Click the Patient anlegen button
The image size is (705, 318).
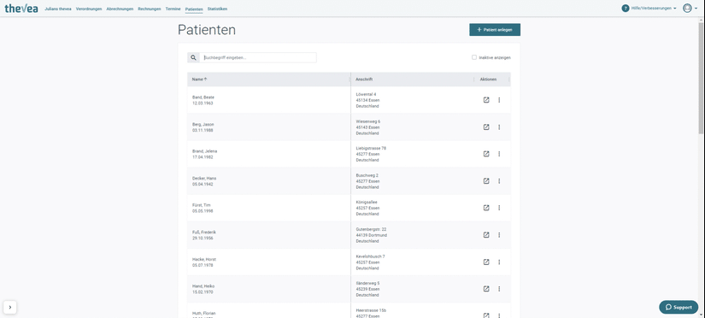pyautogui.click(x=495, y=30)
